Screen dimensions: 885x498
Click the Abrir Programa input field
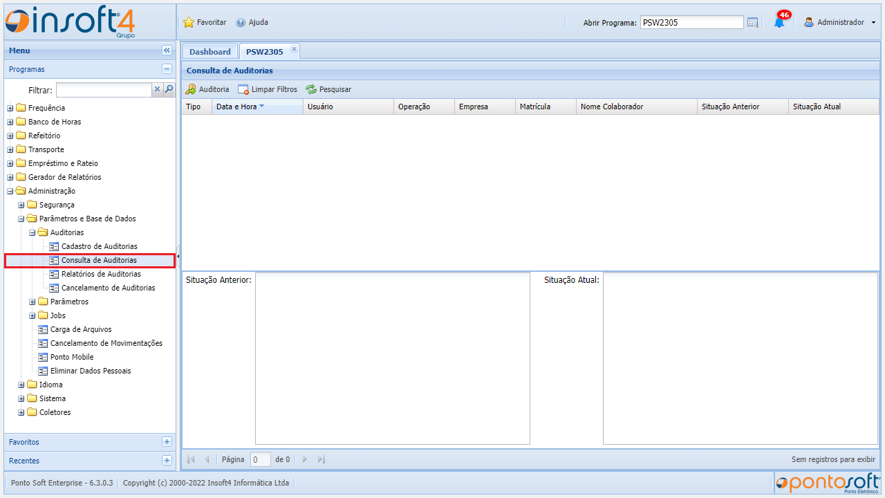pos(691,22)
